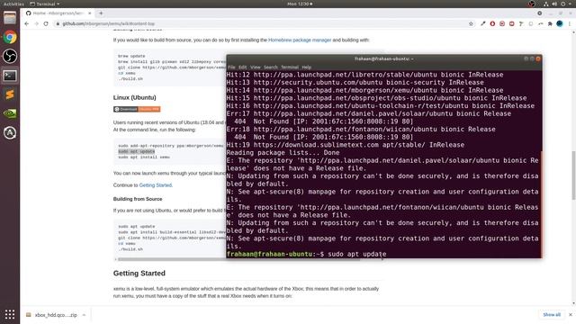This screenshot has width=576, height=324.
Task: Bookmark this page with star icon
Action: (471, 23)
